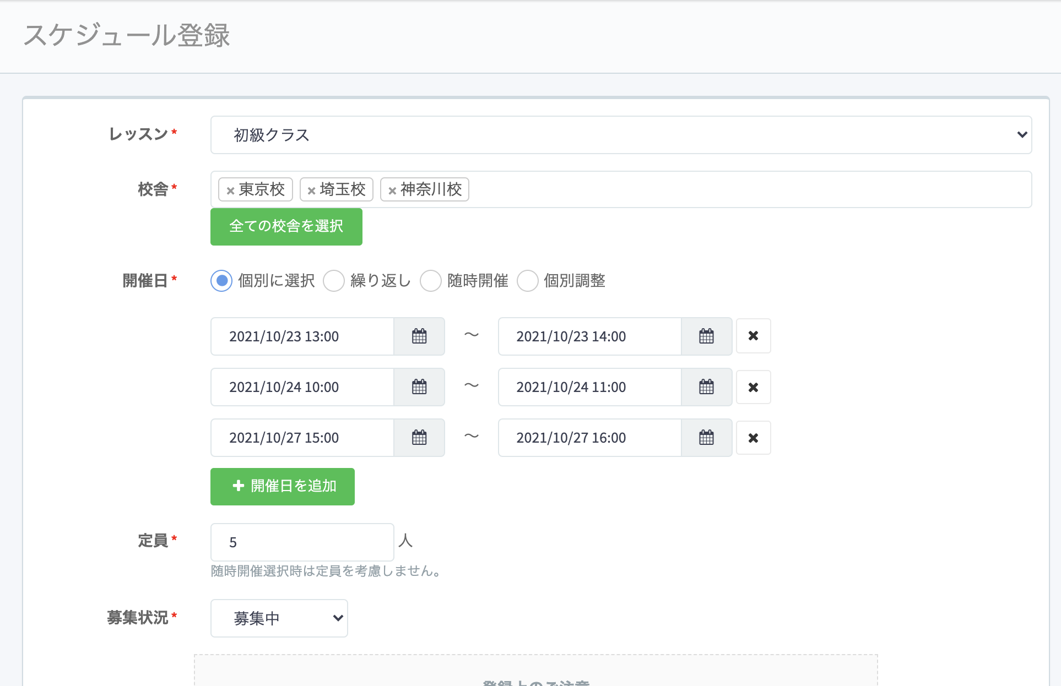Click the 2021/10/23 13:00 start date field
Viewport: 1061px width, 686px height.
tap(302, 336)
